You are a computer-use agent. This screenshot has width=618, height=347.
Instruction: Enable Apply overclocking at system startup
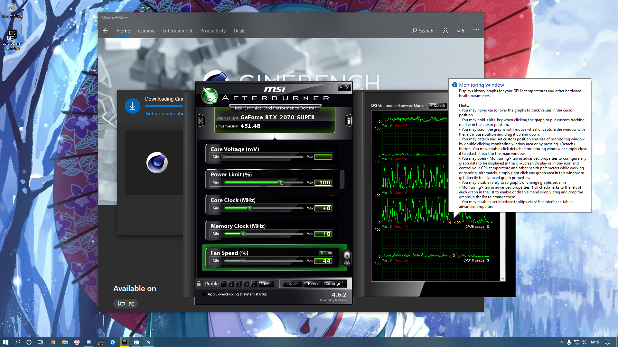click(x=203, y=294)
